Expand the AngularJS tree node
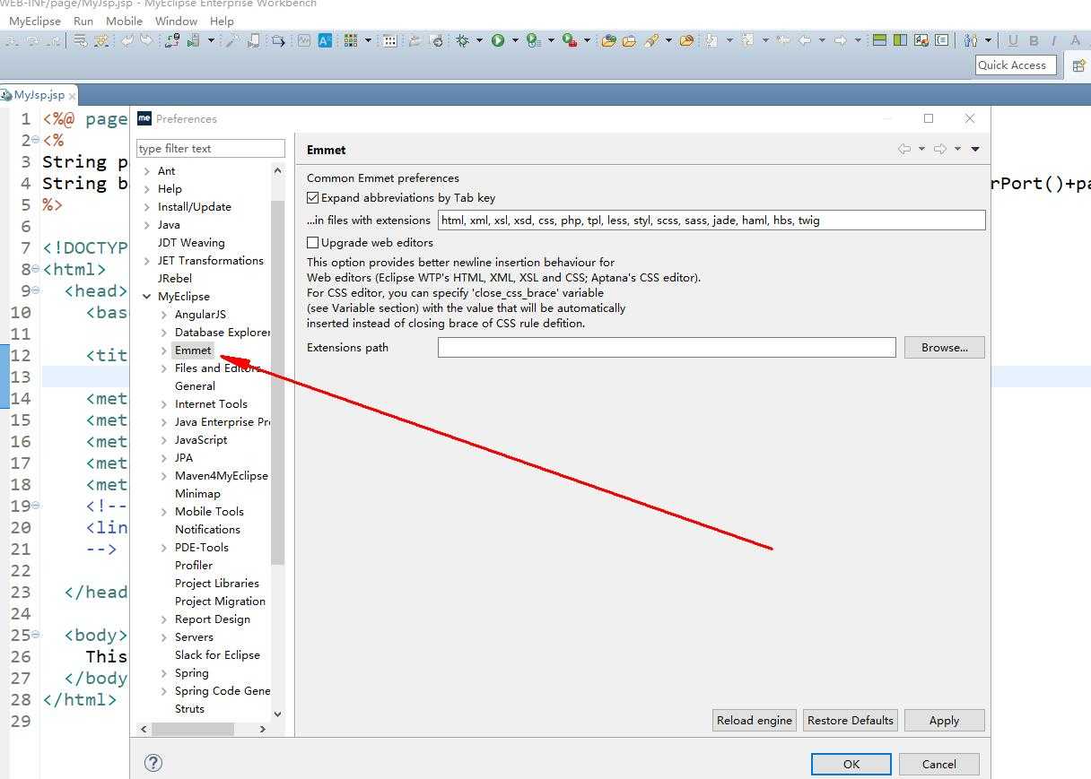 click(x=164, y=314)
